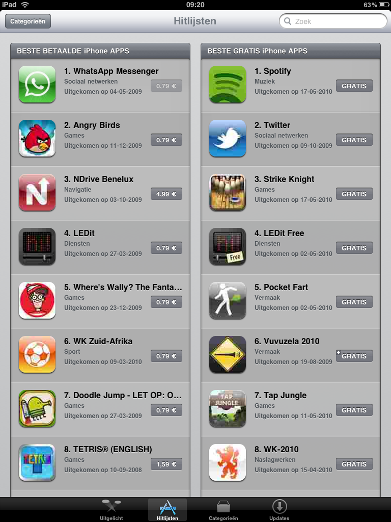The image size is (391, 522).
Task: Click the Categorieën button in header
Action: coord(28,21)
